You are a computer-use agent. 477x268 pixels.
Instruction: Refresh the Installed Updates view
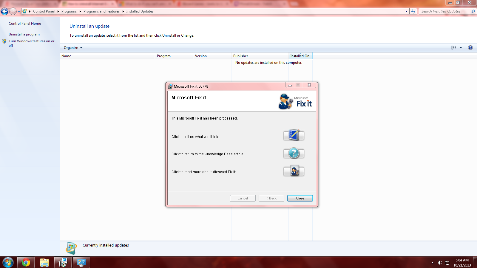point(413,11)
